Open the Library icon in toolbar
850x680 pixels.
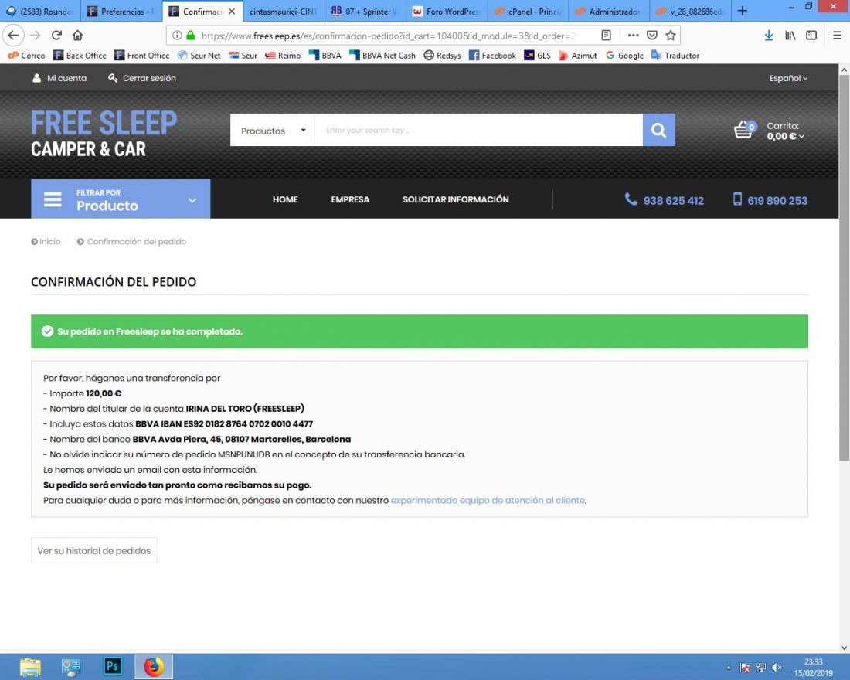click(790, 36)
